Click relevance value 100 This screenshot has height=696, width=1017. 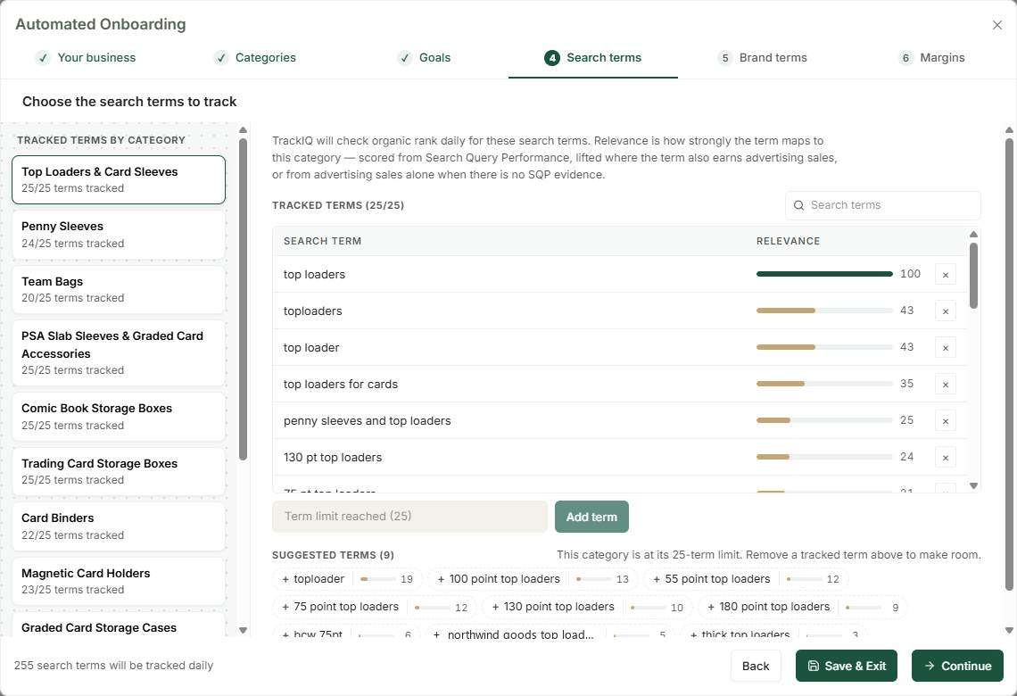coord(910,274)
